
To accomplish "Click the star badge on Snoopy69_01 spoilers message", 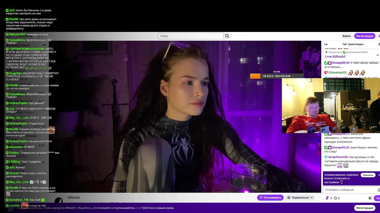I will pos(330,63).
